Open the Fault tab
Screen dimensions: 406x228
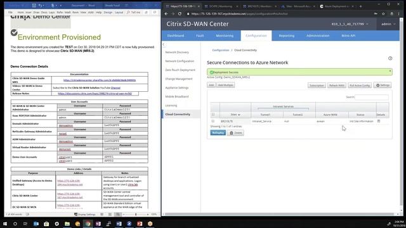(x=200, y=35)
